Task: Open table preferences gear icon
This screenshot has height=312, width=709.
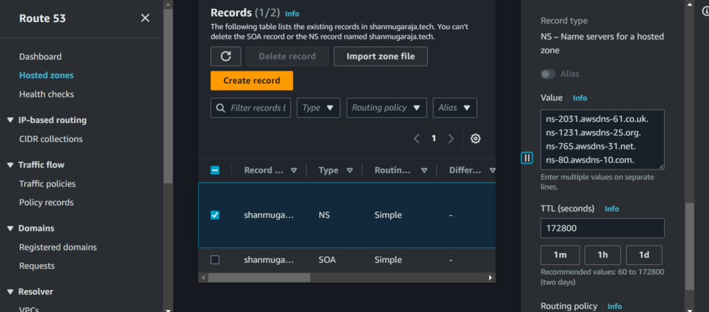Action: tap(475, 138)
